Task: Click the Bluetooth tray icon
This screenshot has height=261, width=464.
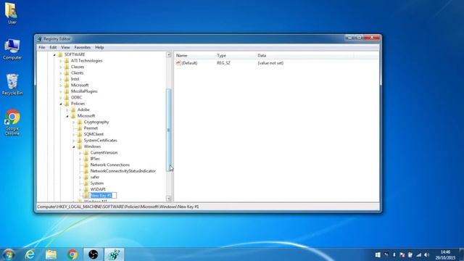Action: click(394, 254)
